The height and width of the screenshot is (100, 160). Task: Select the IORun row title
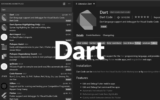12,83
